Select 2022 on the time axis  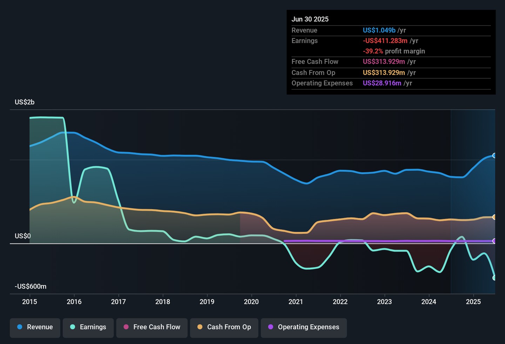[x=340, y=302]
